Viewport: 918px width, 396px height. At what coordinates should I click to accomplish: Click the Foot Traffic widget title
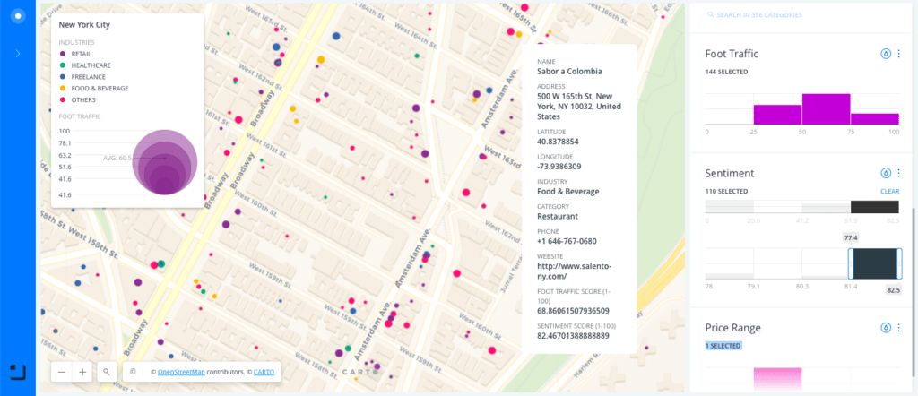point(732,54)
